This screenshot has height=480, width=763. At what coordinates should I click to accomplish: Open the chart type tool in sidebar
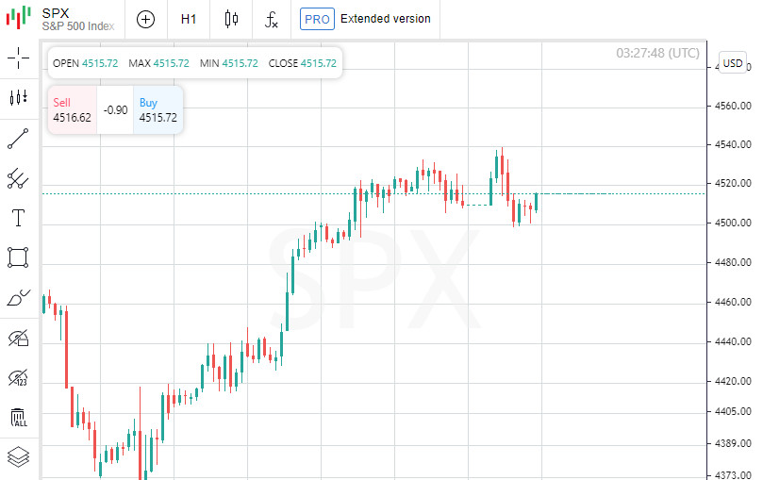[18, 97]
